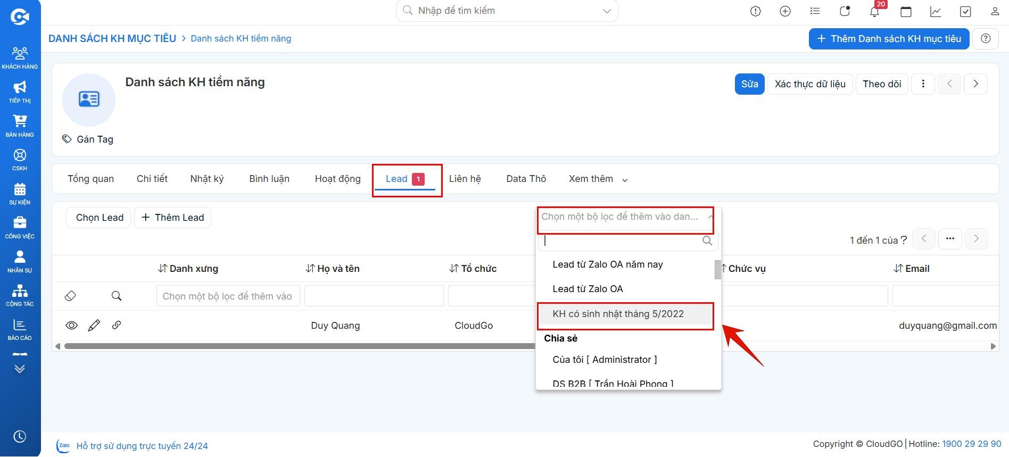The height and width of the screenshot is (457, 1009).
Task: Open the calendar icon in top bar
Action: click(x=905, y=11)
